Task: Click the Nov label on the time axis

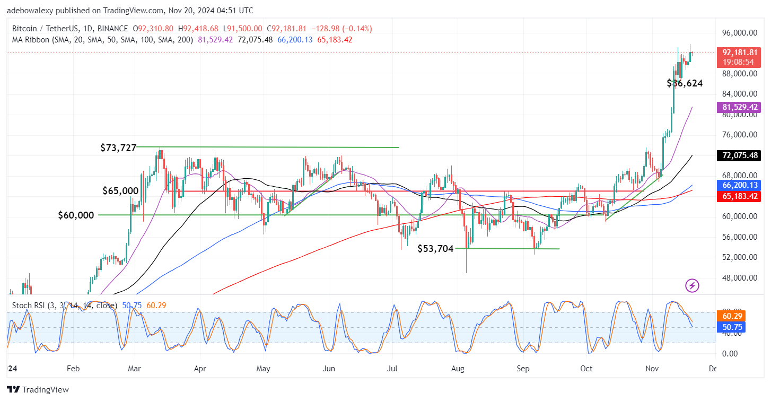Action: 653,368
